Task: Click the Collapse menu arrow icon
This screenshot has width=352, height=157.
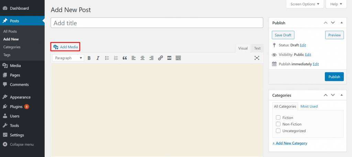Action: 5,144
